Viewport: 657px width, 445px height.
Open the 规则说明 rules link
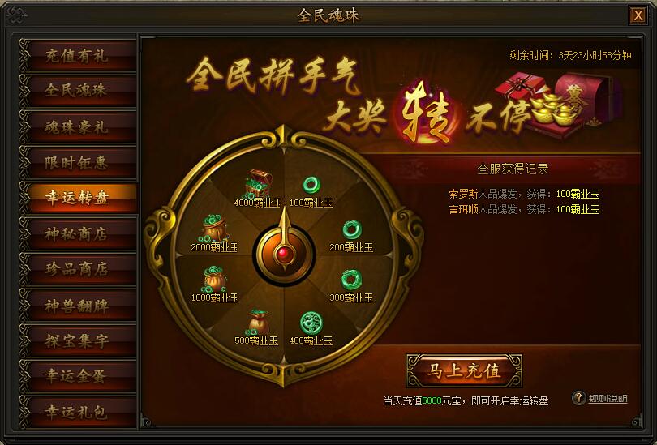(608, 399)
